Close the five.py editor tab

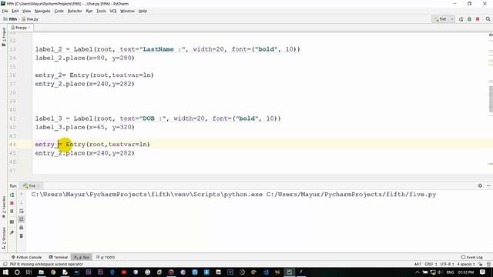click(x=30, y=28)
